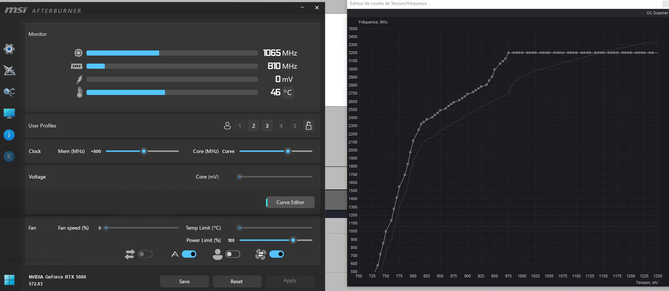Click the Core (MHz) clock slider
The image size is (669, 291).
[275, 151]
